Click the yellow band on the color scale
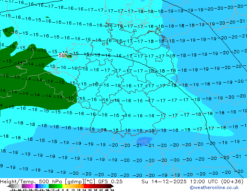 [x=64, y=186]
